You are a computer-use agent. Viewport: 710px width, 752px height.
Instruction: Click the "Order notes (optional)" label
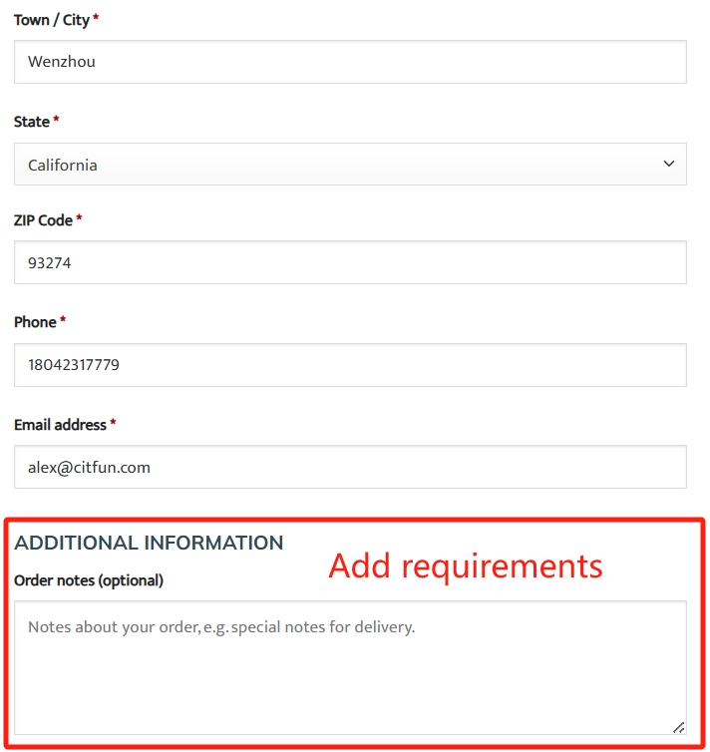89,580
